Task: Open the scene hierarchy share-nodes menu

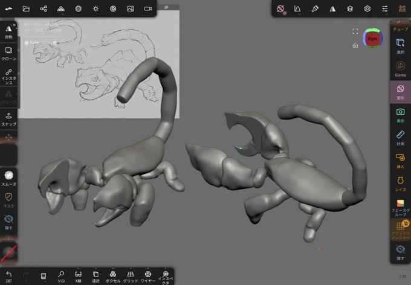Action: (x=44, y=9)
